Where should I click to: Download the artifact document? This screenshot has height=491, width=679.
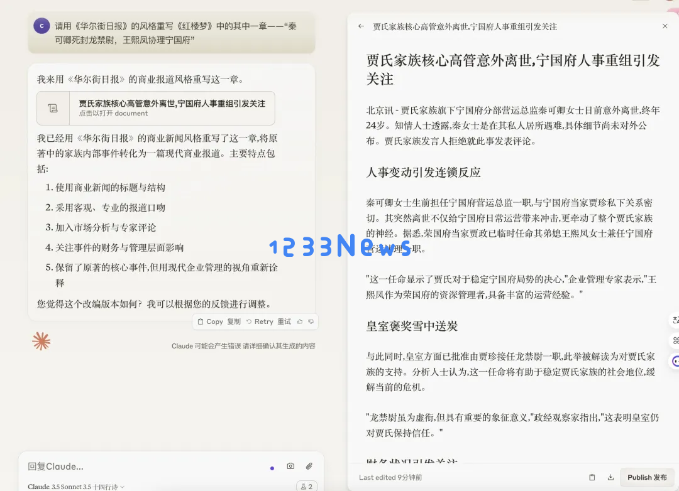click(x=610, y=477)
